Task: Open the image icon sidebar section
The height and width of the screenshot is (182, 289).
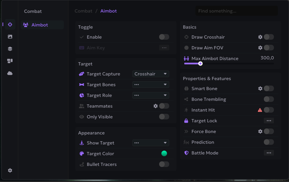Action: click(x=10, y=37)
